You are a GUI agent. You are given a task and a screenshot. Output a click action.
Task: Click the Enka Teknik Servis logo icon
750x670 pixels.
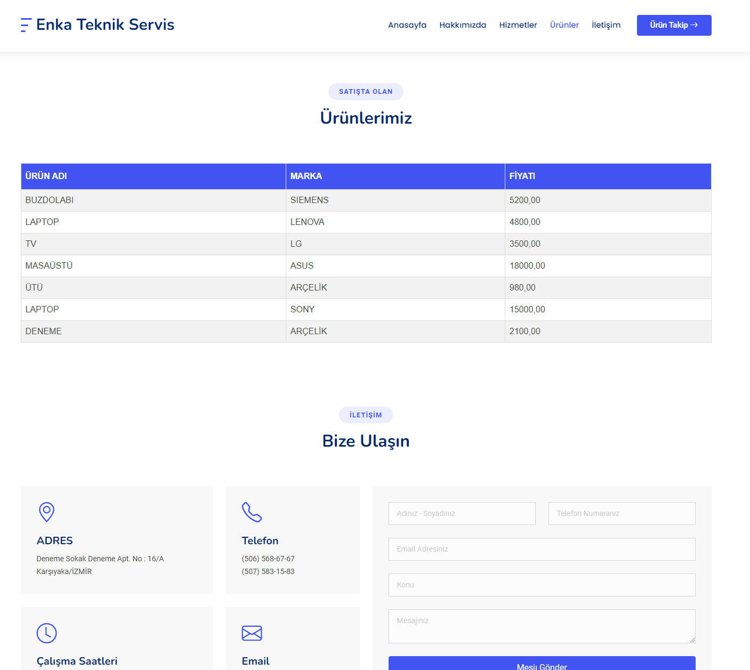pos(26,25)
